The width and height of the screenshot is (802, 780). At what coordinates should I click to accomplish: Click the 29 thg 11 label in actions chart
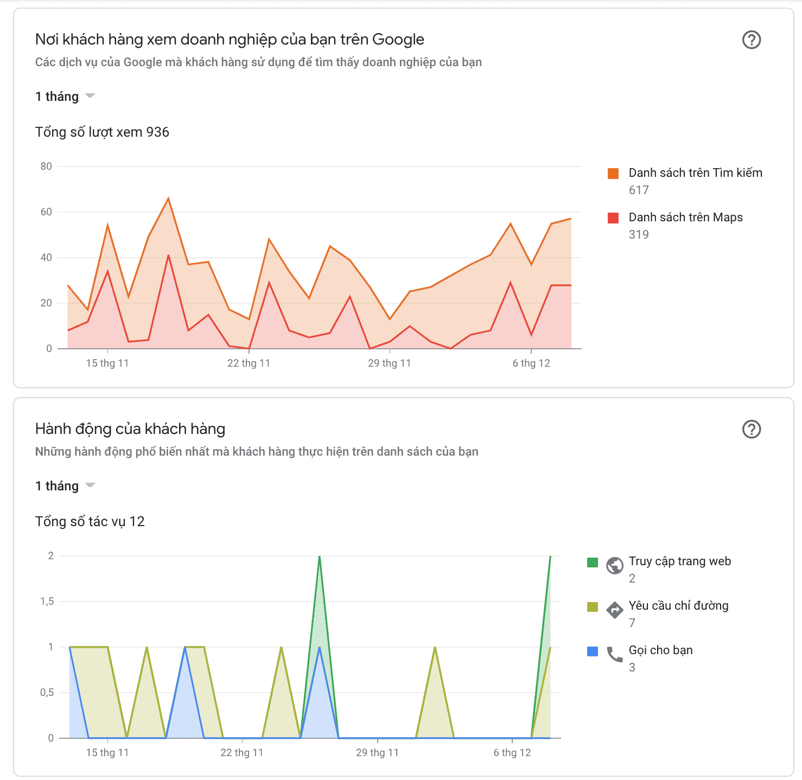point(377,752)
